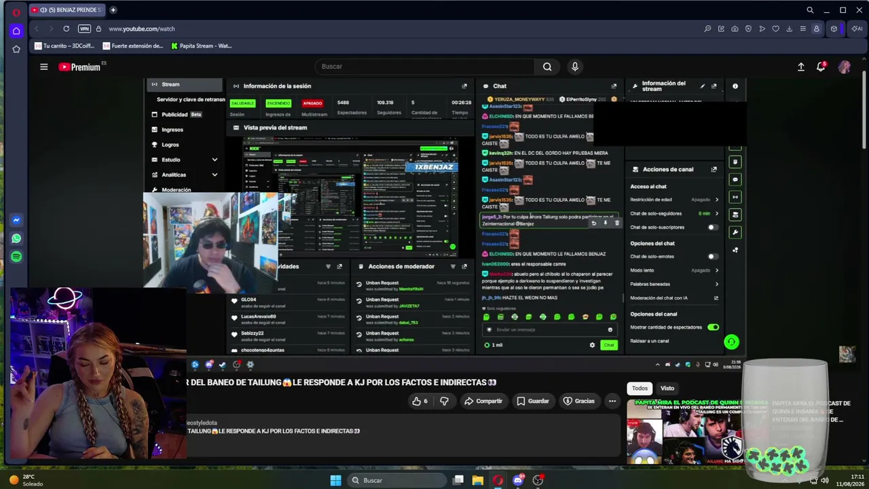Open YouTube notifications bell

(821, 67)
